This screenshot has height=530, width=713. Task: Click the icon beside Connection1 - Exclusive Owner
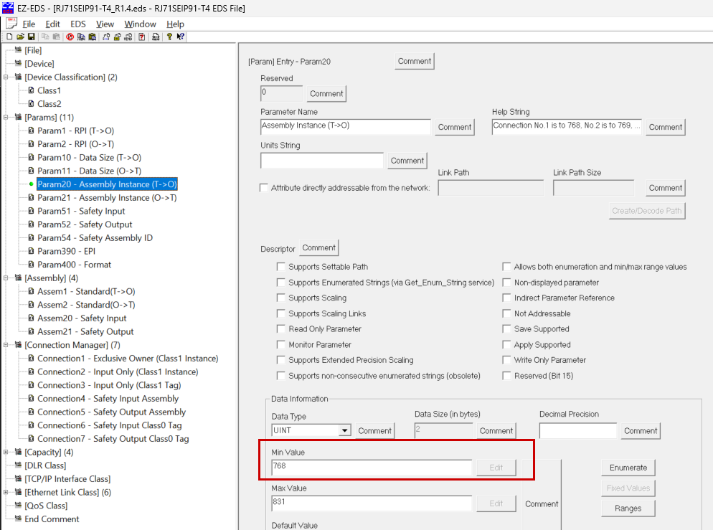(31, 358)
